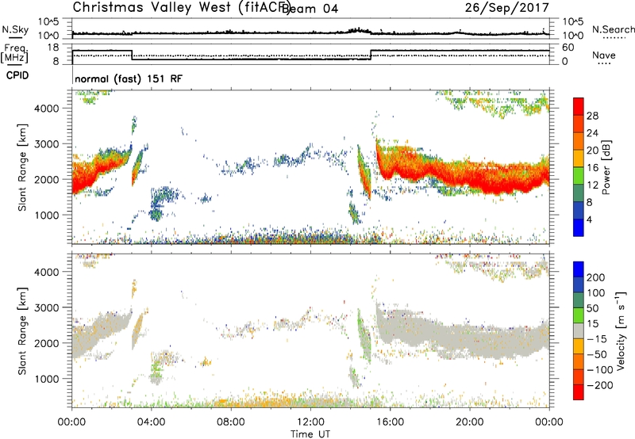Select the '50' label on Velocity colorbar
635x439 pixels.
point(592,308)
